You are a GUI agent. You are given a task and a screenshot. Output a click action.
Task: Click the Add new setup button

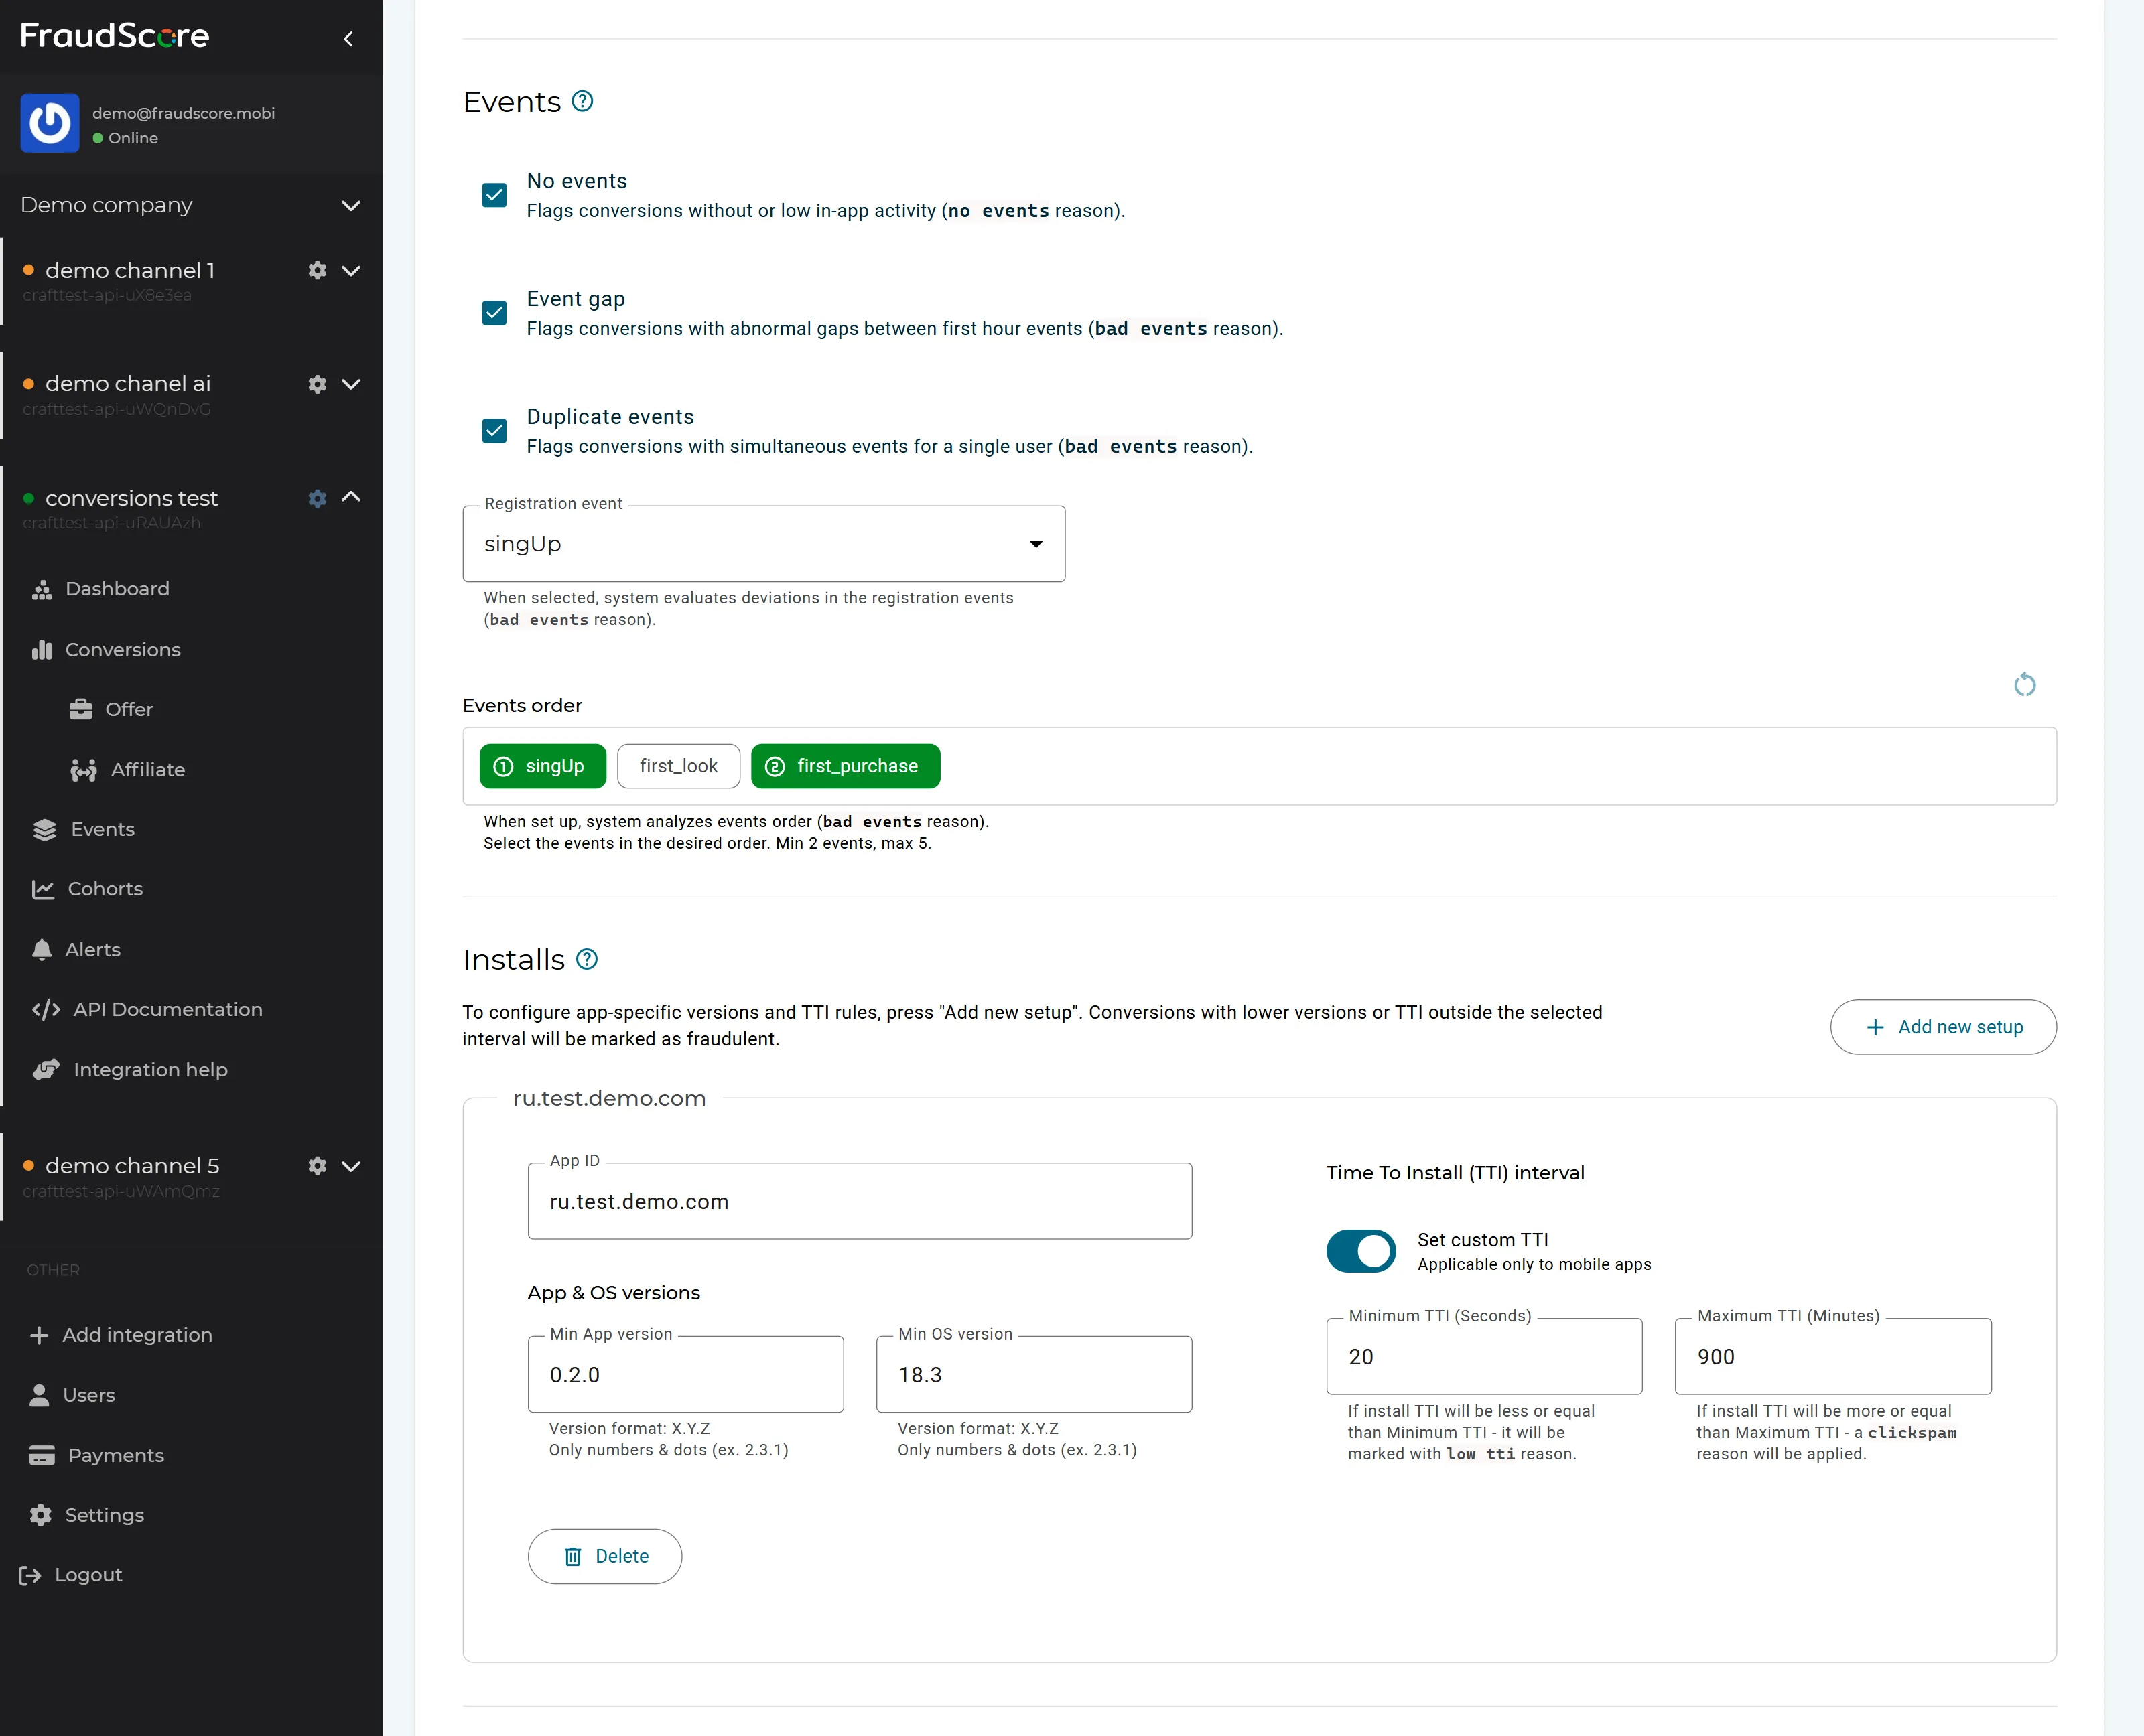pos(1943,1027)
